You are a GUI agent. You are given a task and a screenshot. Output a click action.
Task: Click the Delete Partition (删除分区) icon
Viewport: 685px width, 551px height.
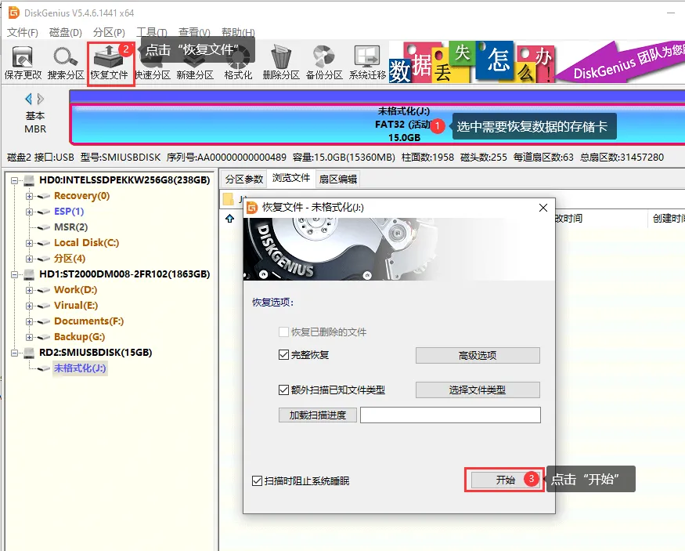tap(281, 63)
